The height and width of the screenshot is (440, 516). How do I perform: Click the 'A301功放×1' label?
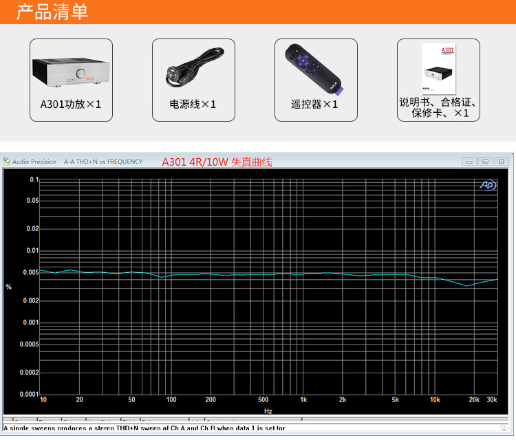coord(71,104)
